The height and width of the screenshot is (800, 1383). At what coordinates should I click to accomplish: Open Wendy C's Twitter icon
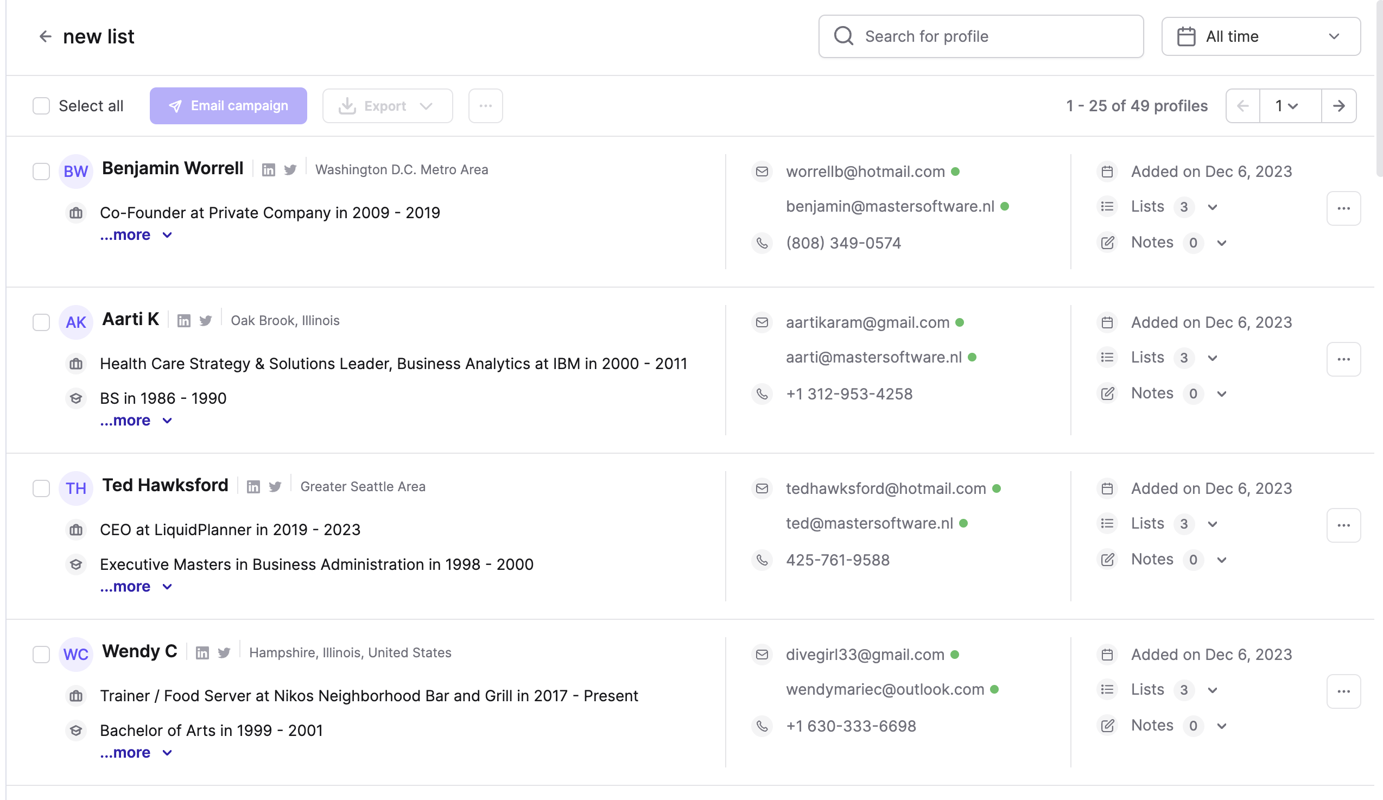tap(224, 653)
